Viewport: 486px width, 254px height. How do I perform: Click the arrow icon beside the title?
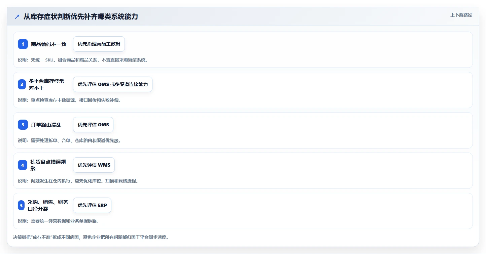[17, 16]
